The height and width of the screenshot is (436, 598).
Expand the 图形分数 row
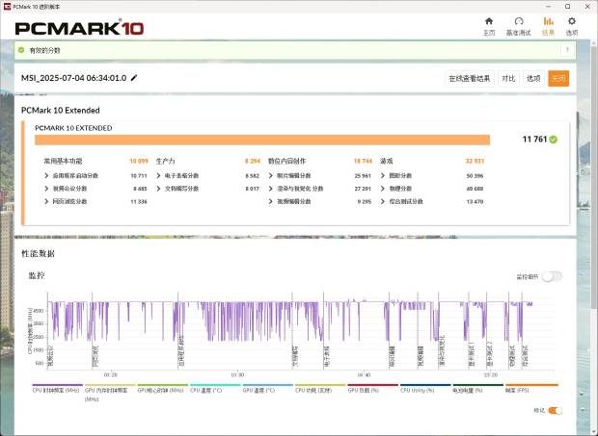[383, 176]
